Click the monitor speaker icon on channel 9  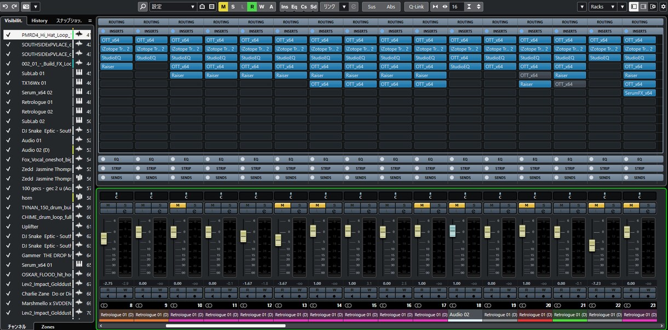click(x=142, y=296)
